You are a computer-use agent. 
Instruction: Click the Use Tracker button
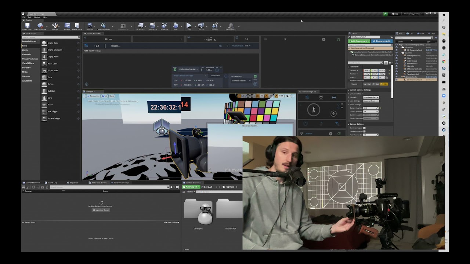pyautogui.click(x=215, y=76)
